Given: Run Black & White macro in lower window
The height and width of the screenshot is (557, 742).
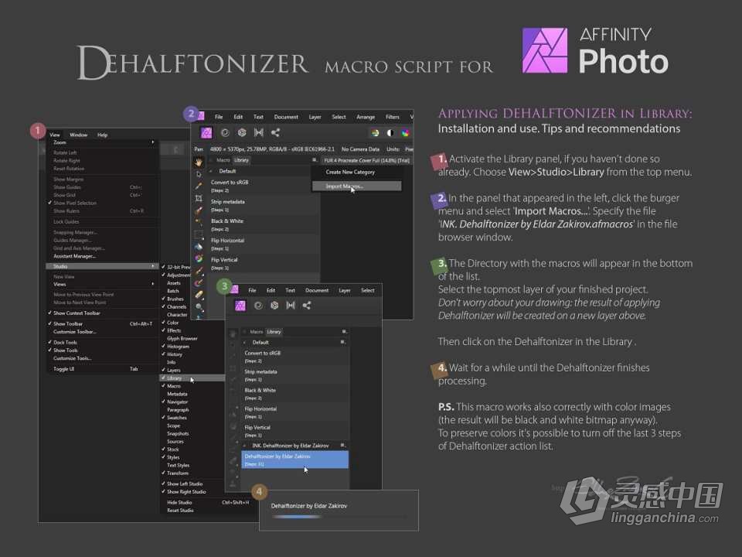Looking at the screenshot, I should pos(295,394).
